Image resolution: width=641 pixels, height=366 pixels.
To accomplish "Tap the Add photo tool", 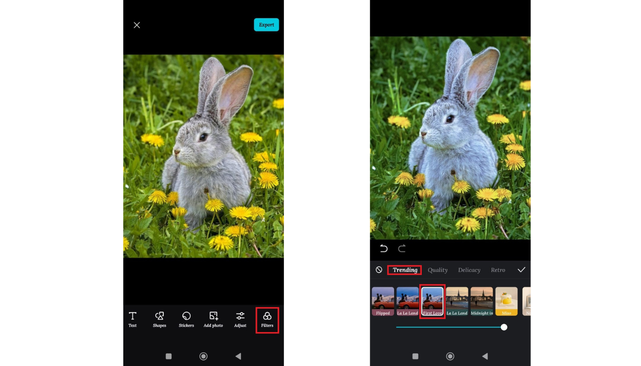I will click(x=213, y=319).
